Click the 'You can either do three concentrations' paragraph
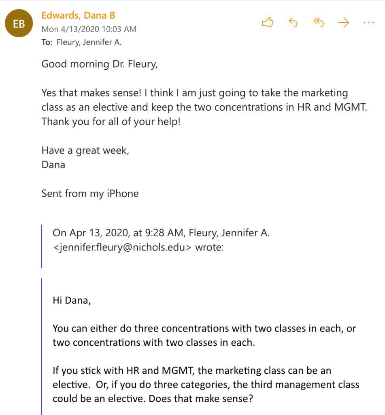The height and width of the screenshot is (415, 385). (x=204, y=335)
